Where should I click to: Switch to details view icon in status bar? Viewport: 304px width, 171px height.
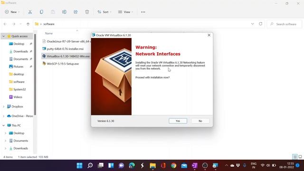[x=294, y=157]
